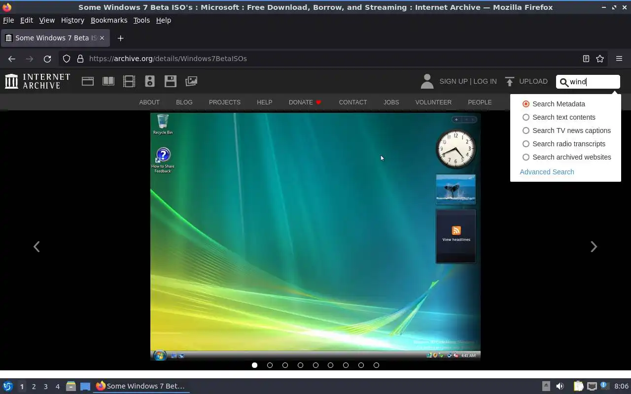Screen dimensions: 631x394
Task: Open the Texts book icon
Action: point(108,81)
